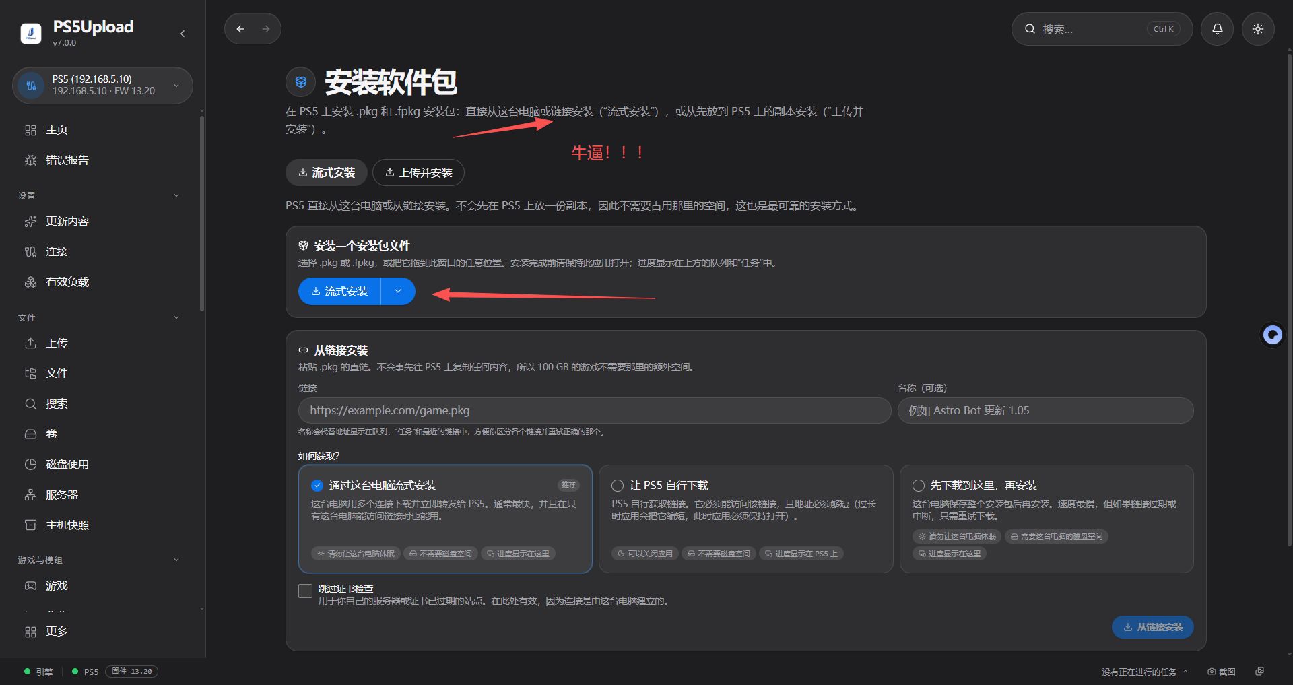Click the PS5Upload logo icon

coord(31,33)
